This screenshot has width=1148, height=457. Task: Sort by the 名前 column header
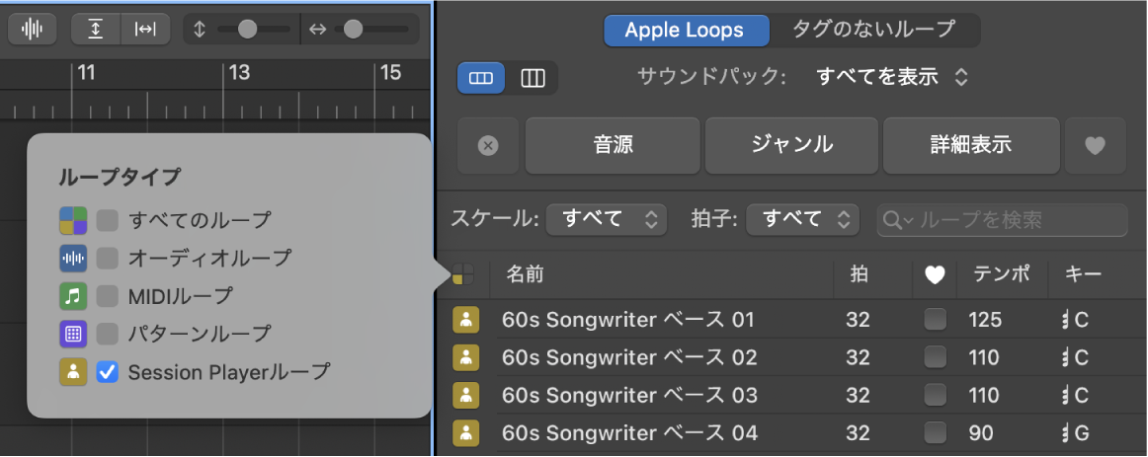click(x=525, y=274)
